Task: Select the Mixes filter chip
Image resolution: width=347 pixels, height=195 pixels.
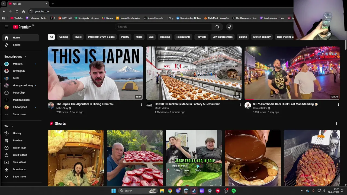Action: [139, 37]
